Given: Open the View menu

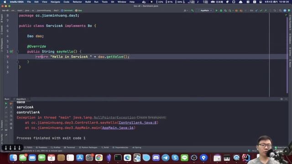Looking at the screenshot, I should click(44, 2).
